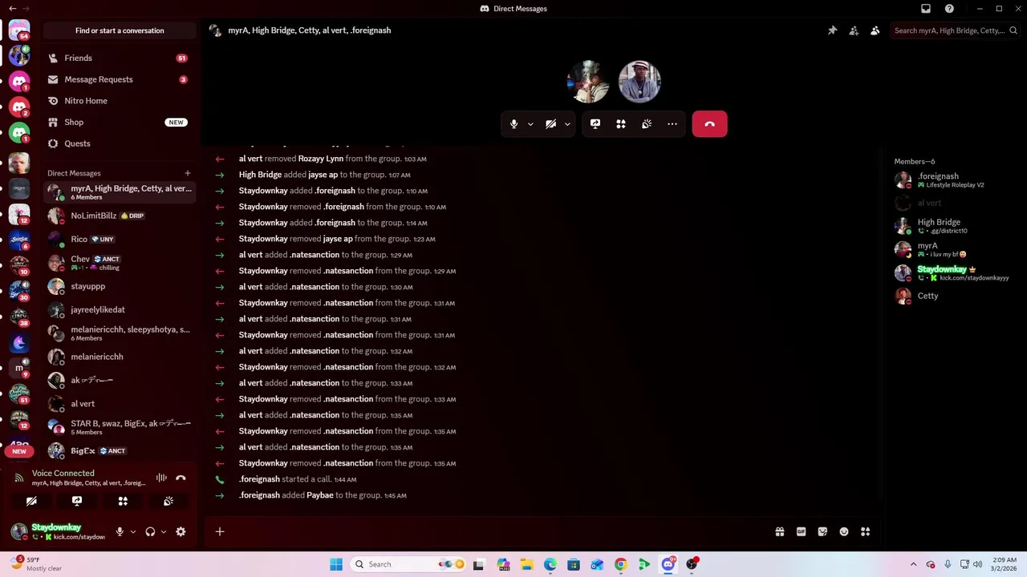Open the Discord inbox icon

tap(926, 9)
